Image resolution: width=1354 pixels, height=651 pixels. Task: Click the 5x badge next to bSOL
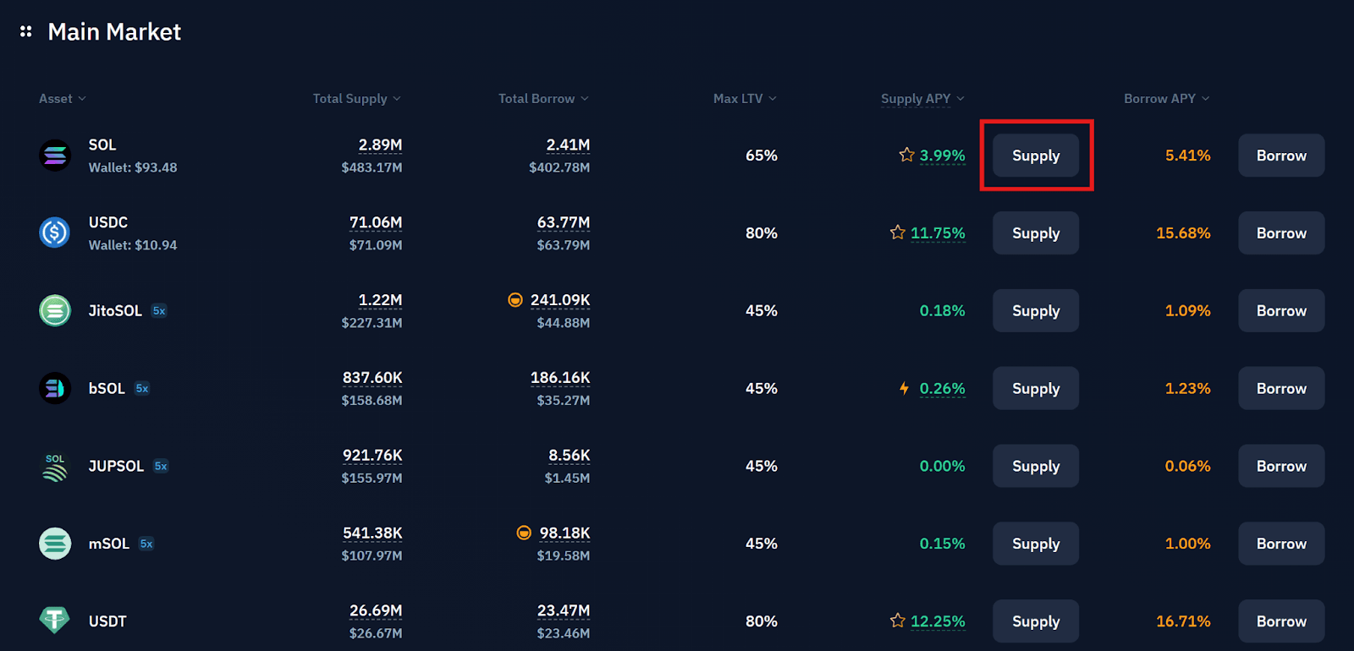click(142, 388)
